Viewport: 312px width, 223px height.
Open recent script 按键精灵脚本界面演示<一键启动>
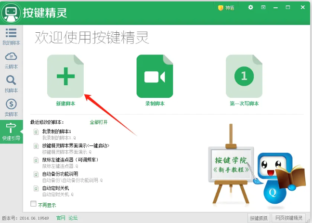[x=76, y=146]
